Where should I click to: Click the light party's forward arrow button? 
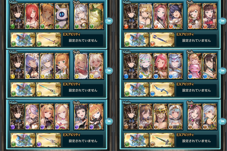click(109, 71)
